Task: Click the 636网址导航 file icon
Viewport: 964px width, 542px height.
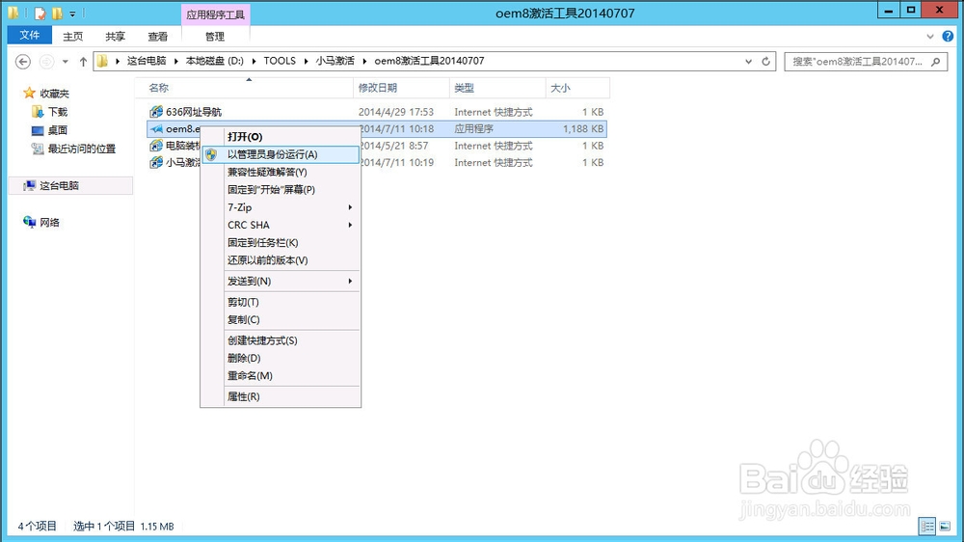Action: pyautogui.click(x=156, y=112)
